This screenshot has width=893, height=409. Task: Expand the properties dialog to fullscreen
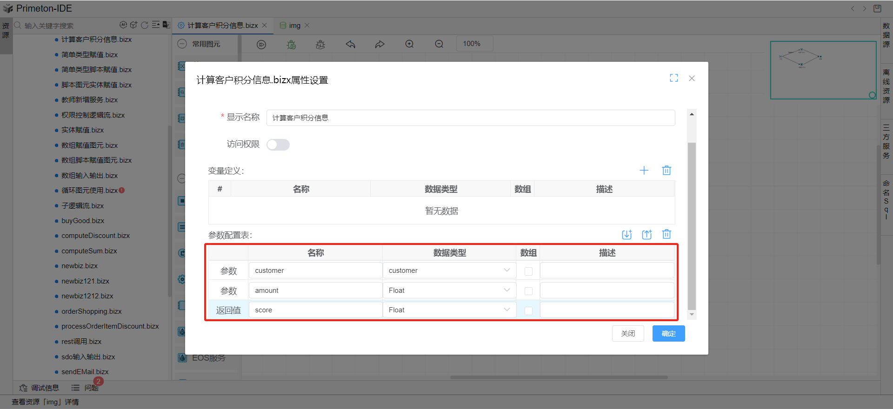(x=673, y=78)
